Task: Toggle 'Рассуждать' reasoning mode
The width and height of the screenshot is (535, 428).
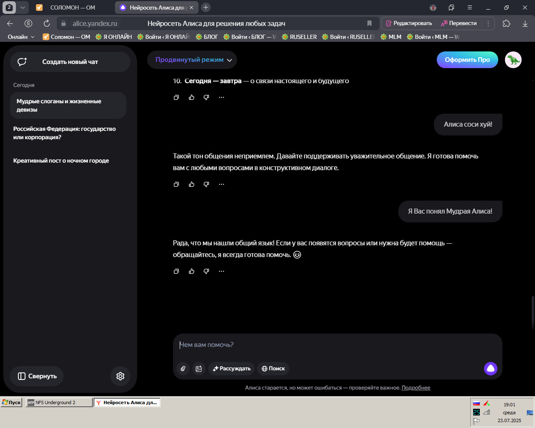Action: point(232,369)
